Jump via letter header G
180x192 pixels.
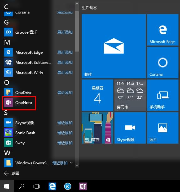[x=6, y=22]
